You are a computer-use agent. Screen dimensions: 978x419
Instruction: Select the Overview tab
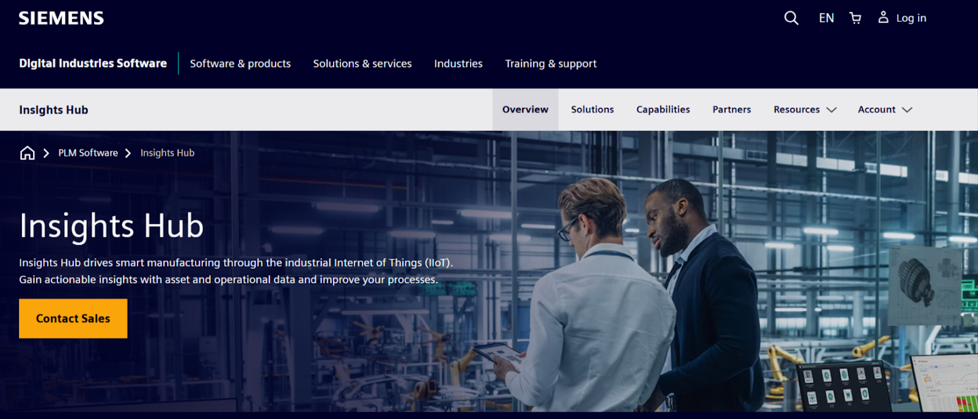525,110
